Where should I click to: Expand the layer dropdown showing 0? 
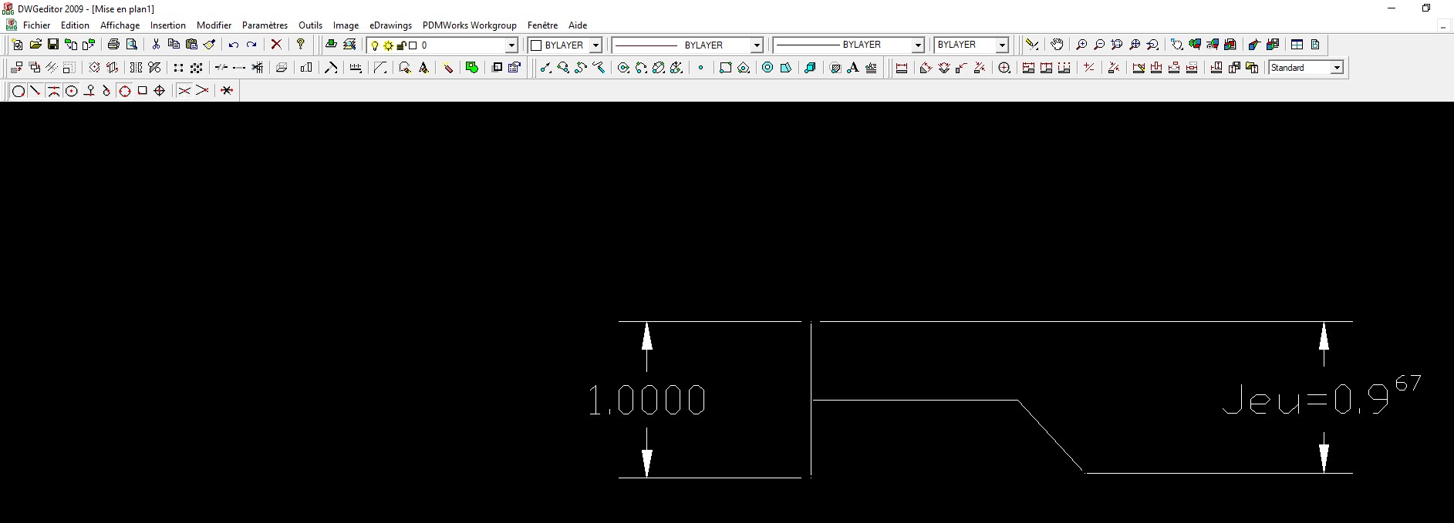point(511,45)
